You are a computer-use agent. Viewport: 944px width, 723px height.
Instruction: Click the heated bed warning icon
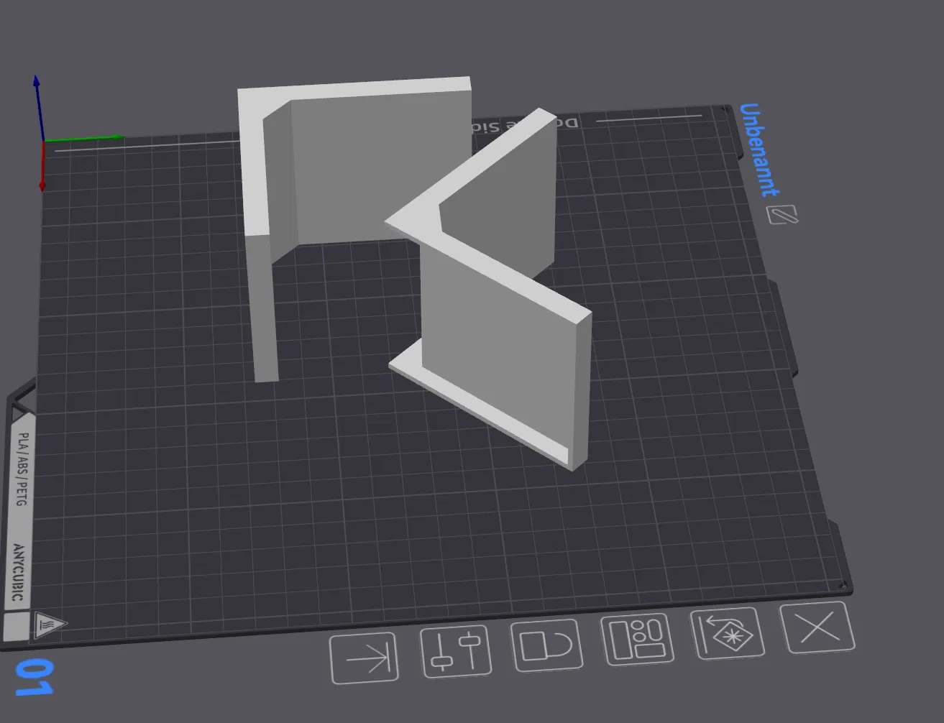coord(50,624)
